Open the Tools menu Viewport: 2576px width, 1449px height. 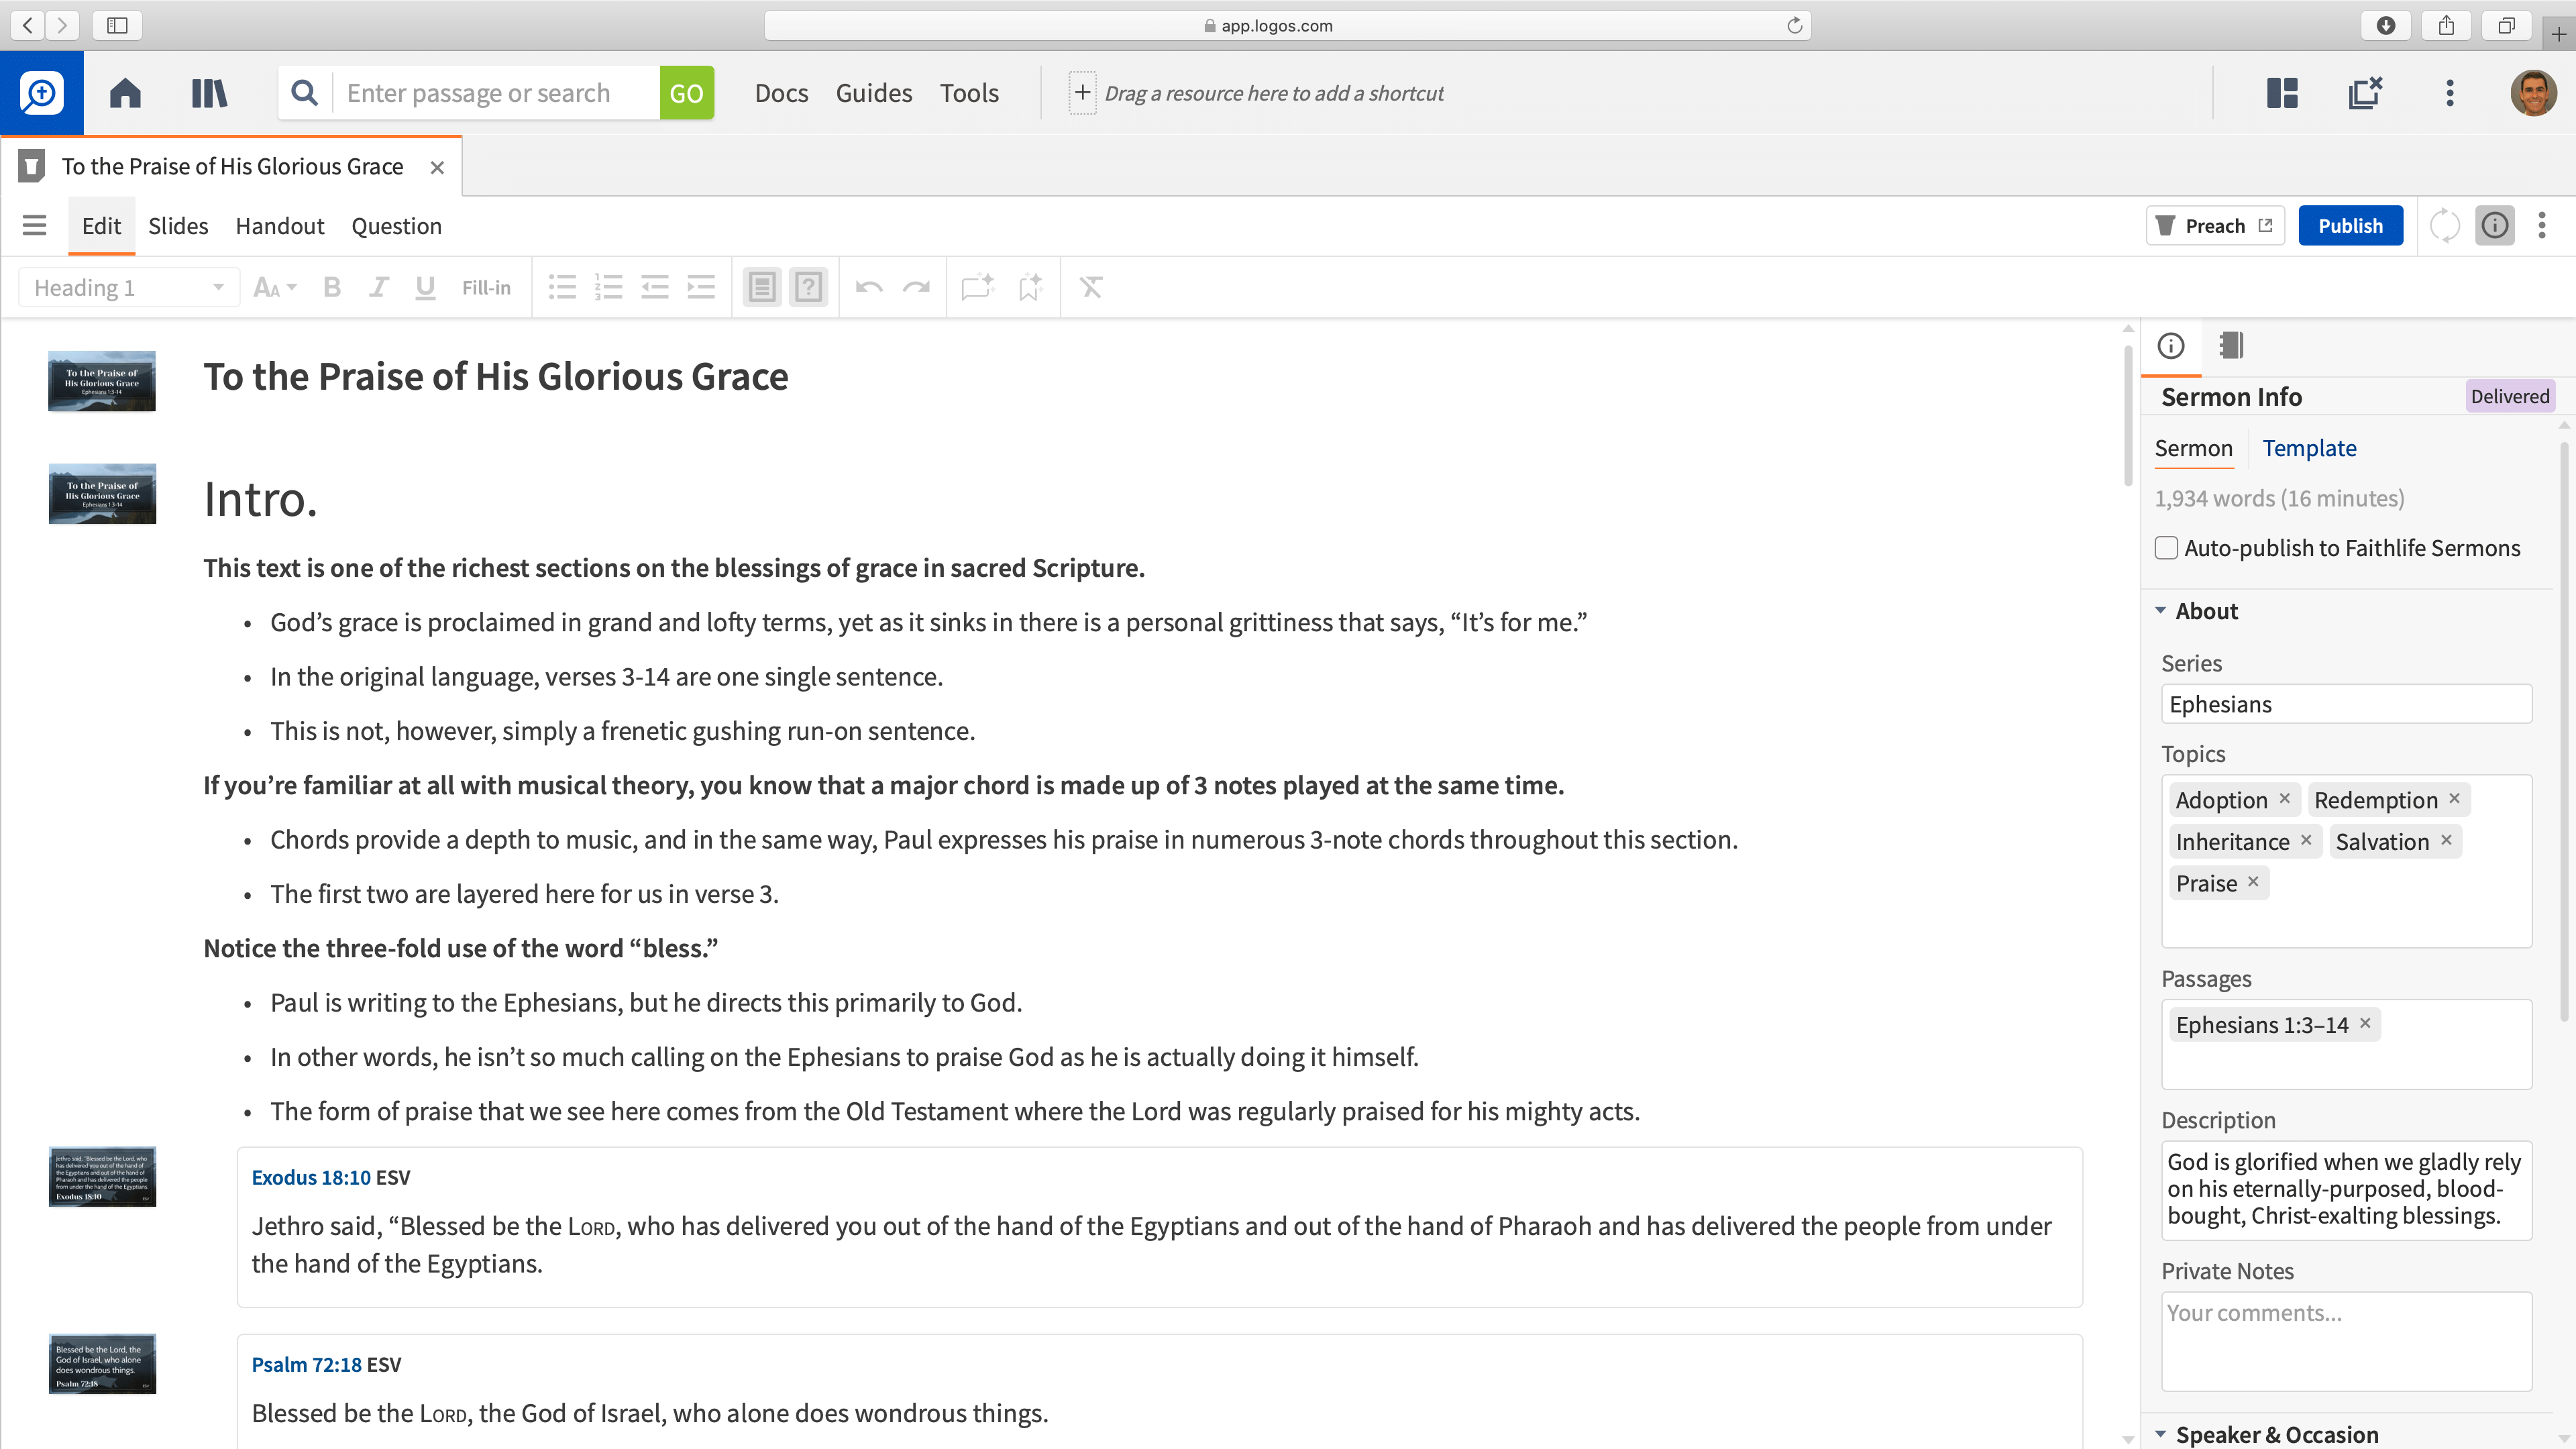(969, 93)
